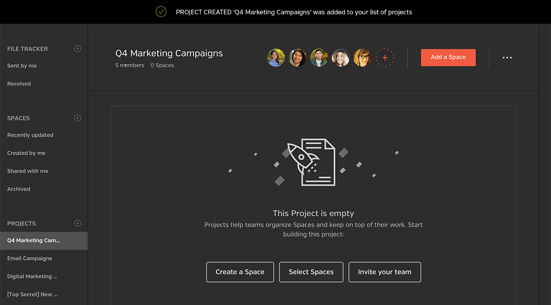Click the dashed add-member plus circle
The height and width of the screenshot is (305, 551).
point(385,58)
